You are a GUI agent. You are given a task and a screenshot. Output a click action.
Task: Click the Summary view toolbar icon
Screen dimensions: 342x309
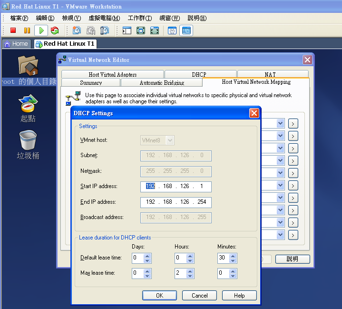(x=172, y=30)
